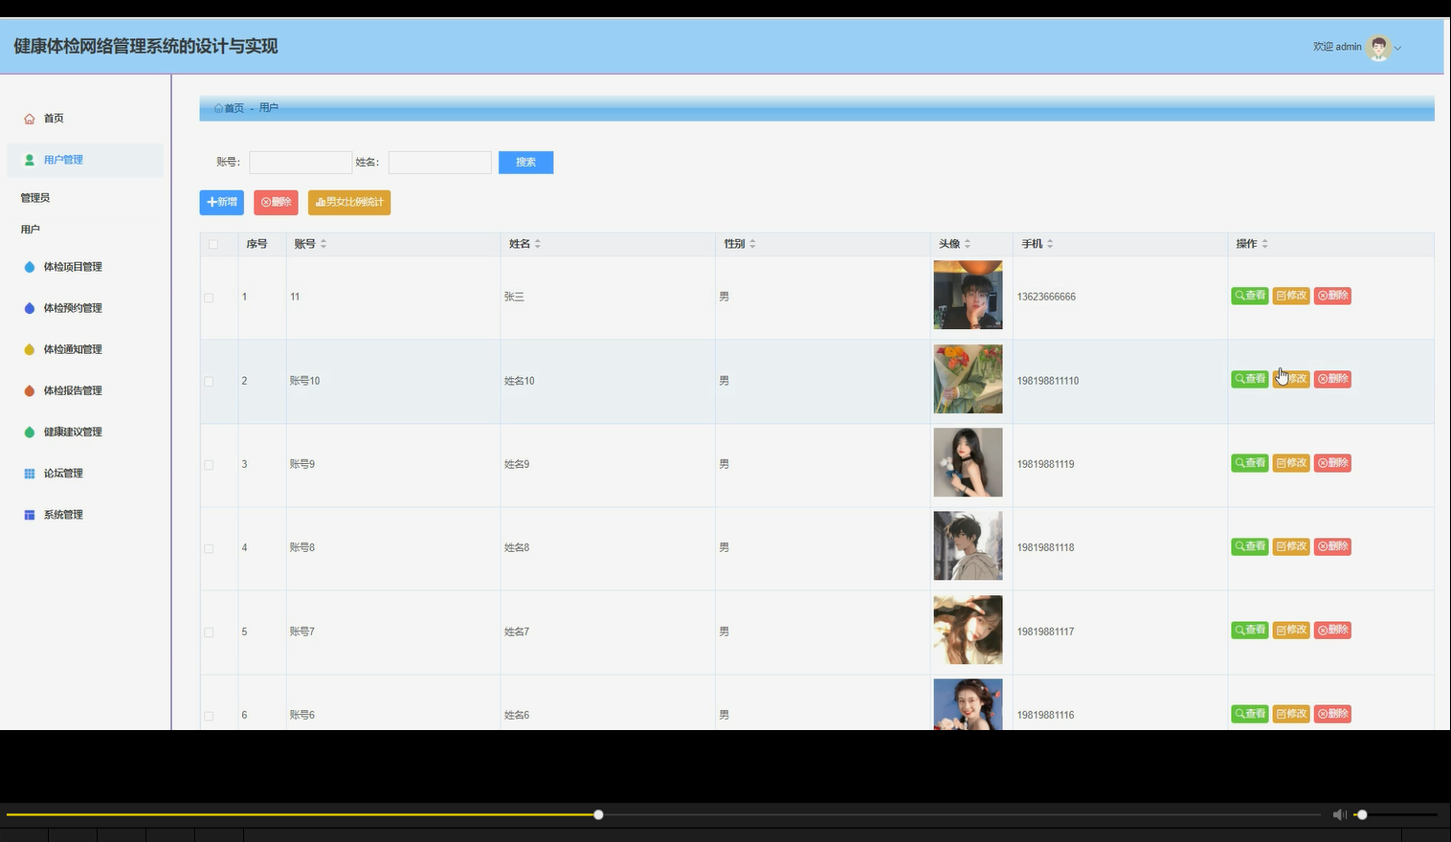Click avatar thumbnail of 姓名7
The width and height of the screenshot is (1451, 842).
tap(968, 630)
